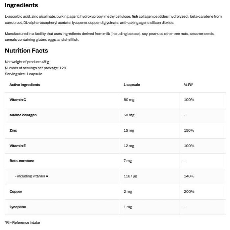
Task: Click the Active ingredients column header
Action: click(x=25, y=85)
